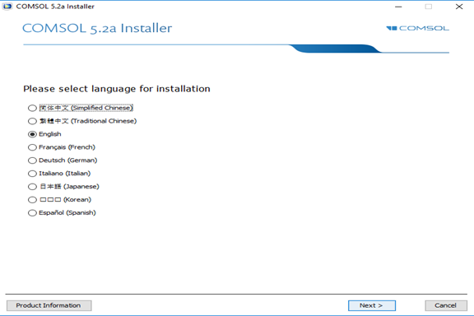474x316 pixels.
Task: Click the COMSOL installer title bar icon
Action: 7,7
